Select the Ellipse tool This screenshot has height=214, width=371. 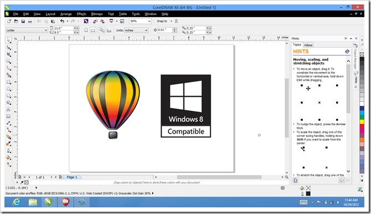point(8,89)
